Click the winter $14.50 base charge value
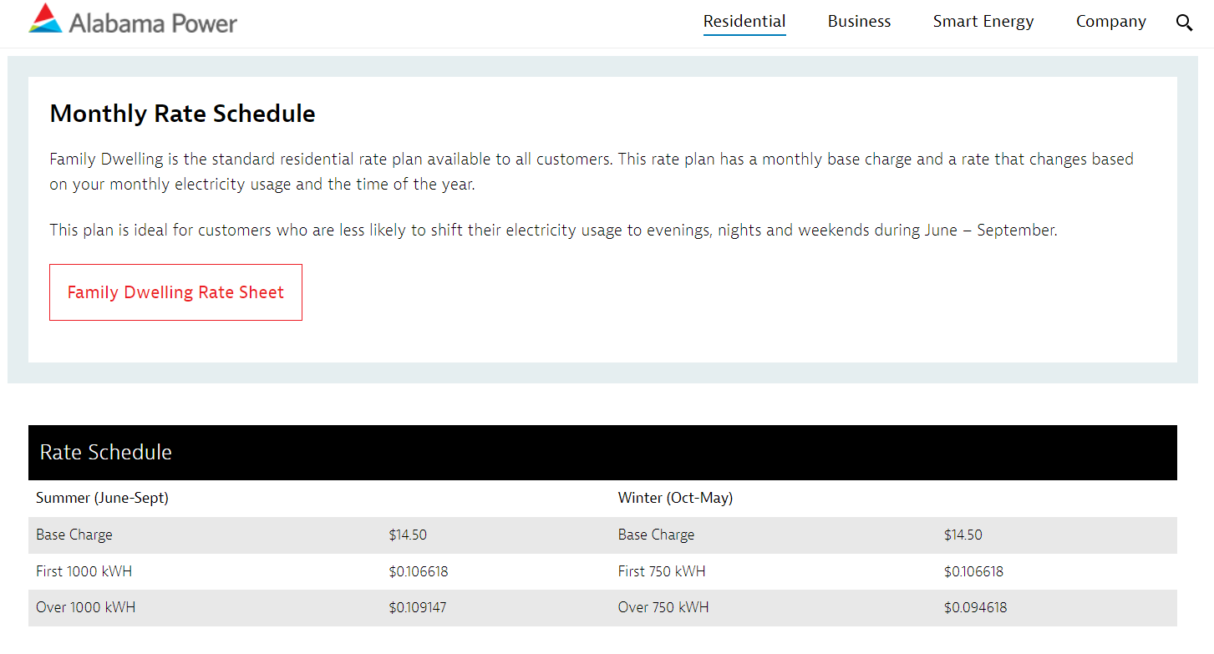This screenshot has width=1214, height=654. click(963, 535)
